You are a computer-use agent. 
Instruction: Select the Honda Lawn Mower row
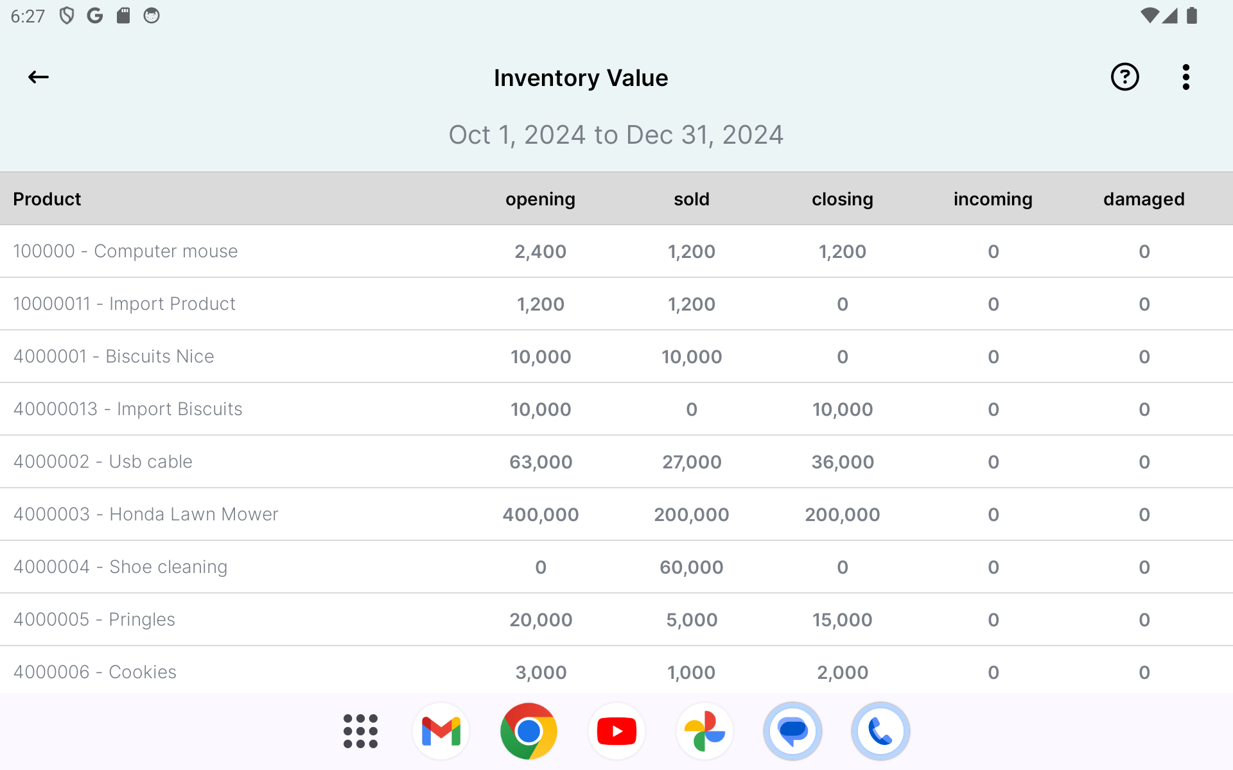(146, 515)
